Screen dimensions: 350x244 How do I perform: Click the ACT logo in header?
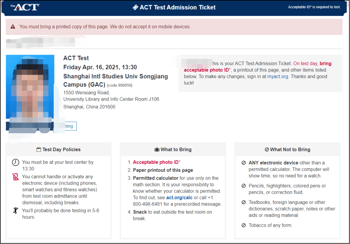click(25, 7)
